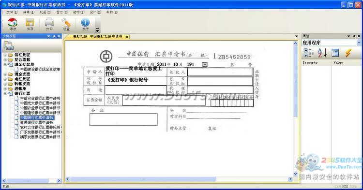Collapse the 现金交款单 tree node
363x190 pixels.
5,65
